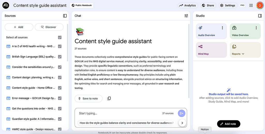Screen dimensions: 265x134
Task: Click source icon for Guardian style guide
Action: pyautogui.click(x=8, y=119)
